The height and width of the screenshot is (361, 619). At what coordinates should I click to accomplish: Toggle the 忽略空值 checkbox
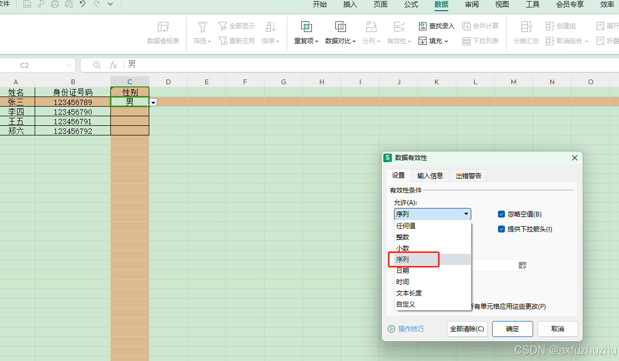tap(501, 214)
